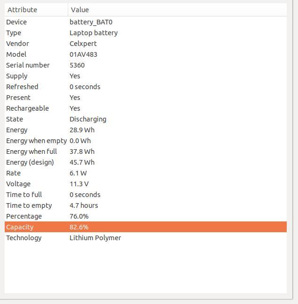Viewport: 298px width, 304px height.
Task: Select the Supply row
Action: click(146, 76)
